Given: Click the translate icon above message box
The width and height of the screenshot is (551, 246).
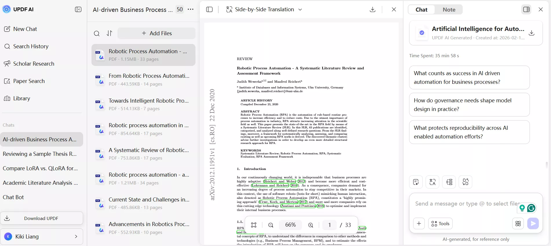Looking at the screenshot, I should click(433, 182).
